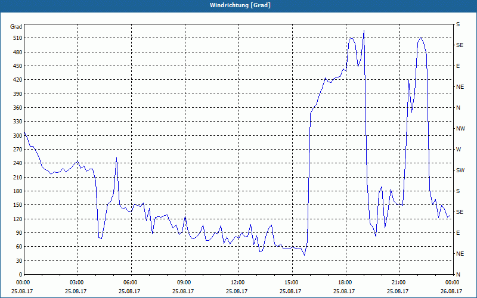Click the y-axis value 240

(17, 163)
